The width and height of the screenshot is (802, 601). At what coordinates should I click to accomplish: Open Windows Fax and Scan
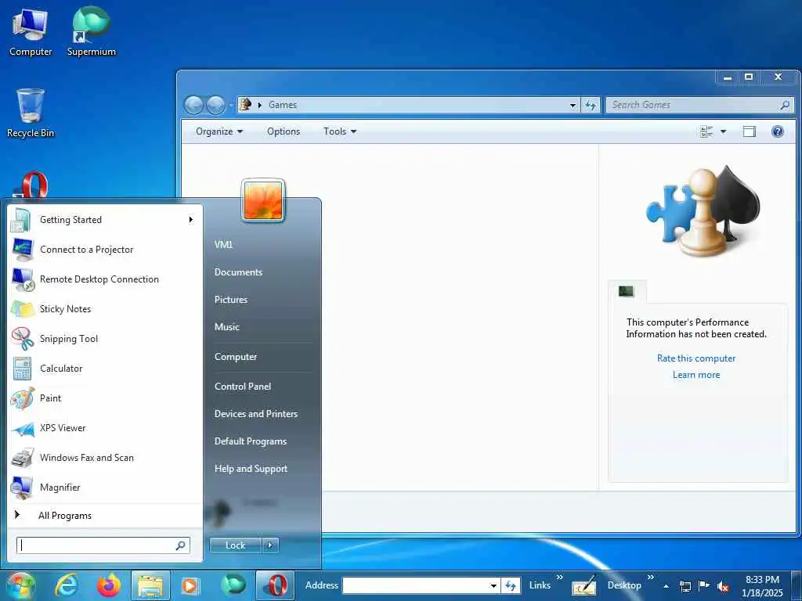105,457
